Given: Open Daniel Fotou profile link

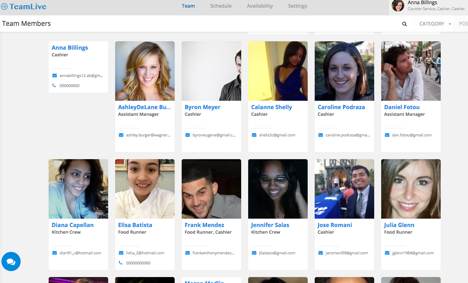Looking at the screenshot, I should [x=402, y=107].
